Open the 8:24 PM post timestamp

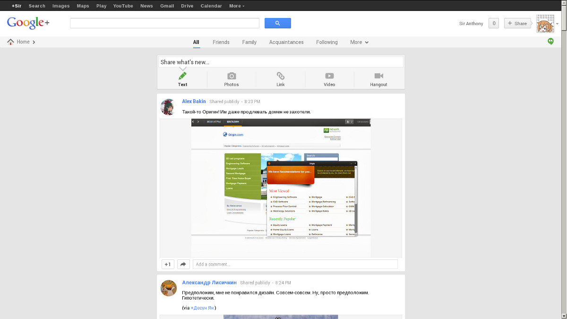(283, 283)
